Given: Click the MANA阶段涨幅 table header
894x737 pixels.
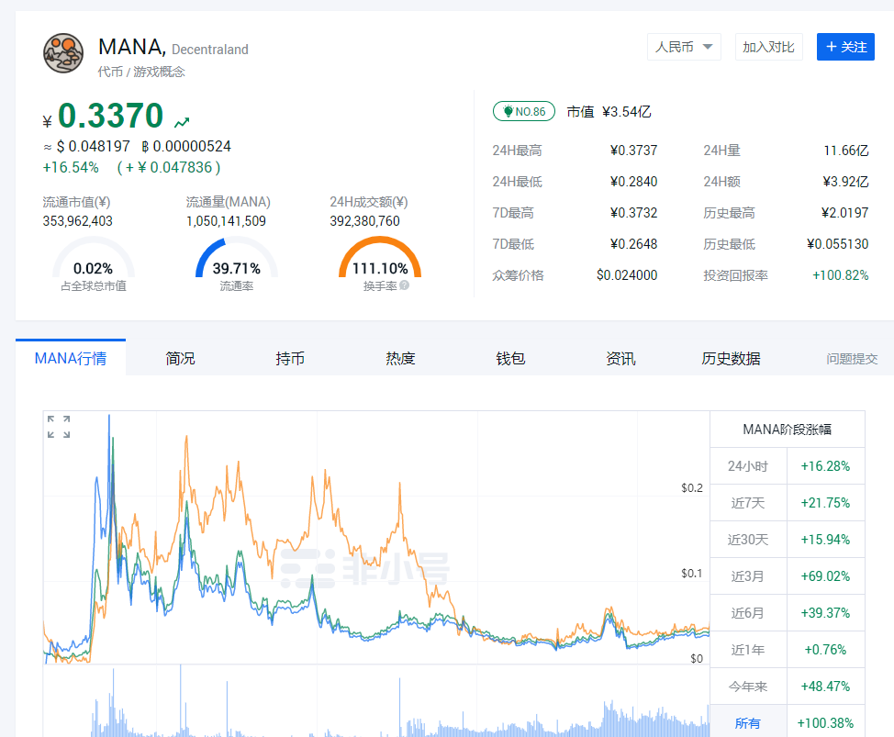Looking at the screenshot, I should tap(788, 430).
